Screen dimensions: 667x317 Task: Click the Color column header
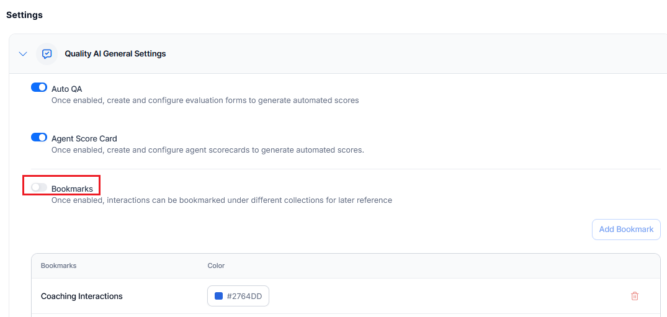(x=216, y=266)
